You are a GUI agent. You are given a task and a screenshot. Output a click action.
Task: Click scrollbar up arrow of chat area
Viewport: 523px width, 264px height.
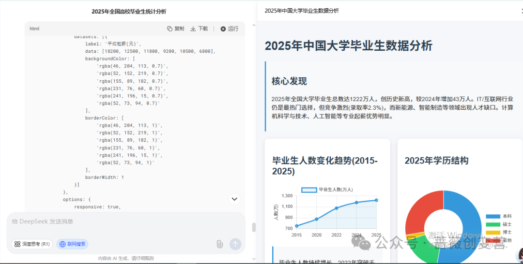(x=254, y=25)
